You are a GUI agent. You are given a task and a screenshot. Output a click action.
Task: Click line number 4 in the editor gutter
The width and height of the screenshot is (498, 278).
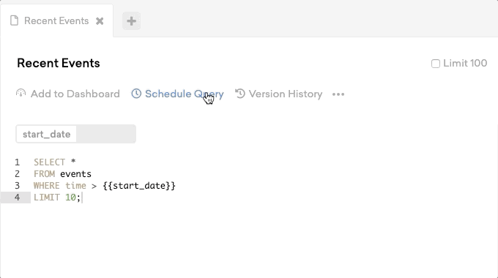17,198
